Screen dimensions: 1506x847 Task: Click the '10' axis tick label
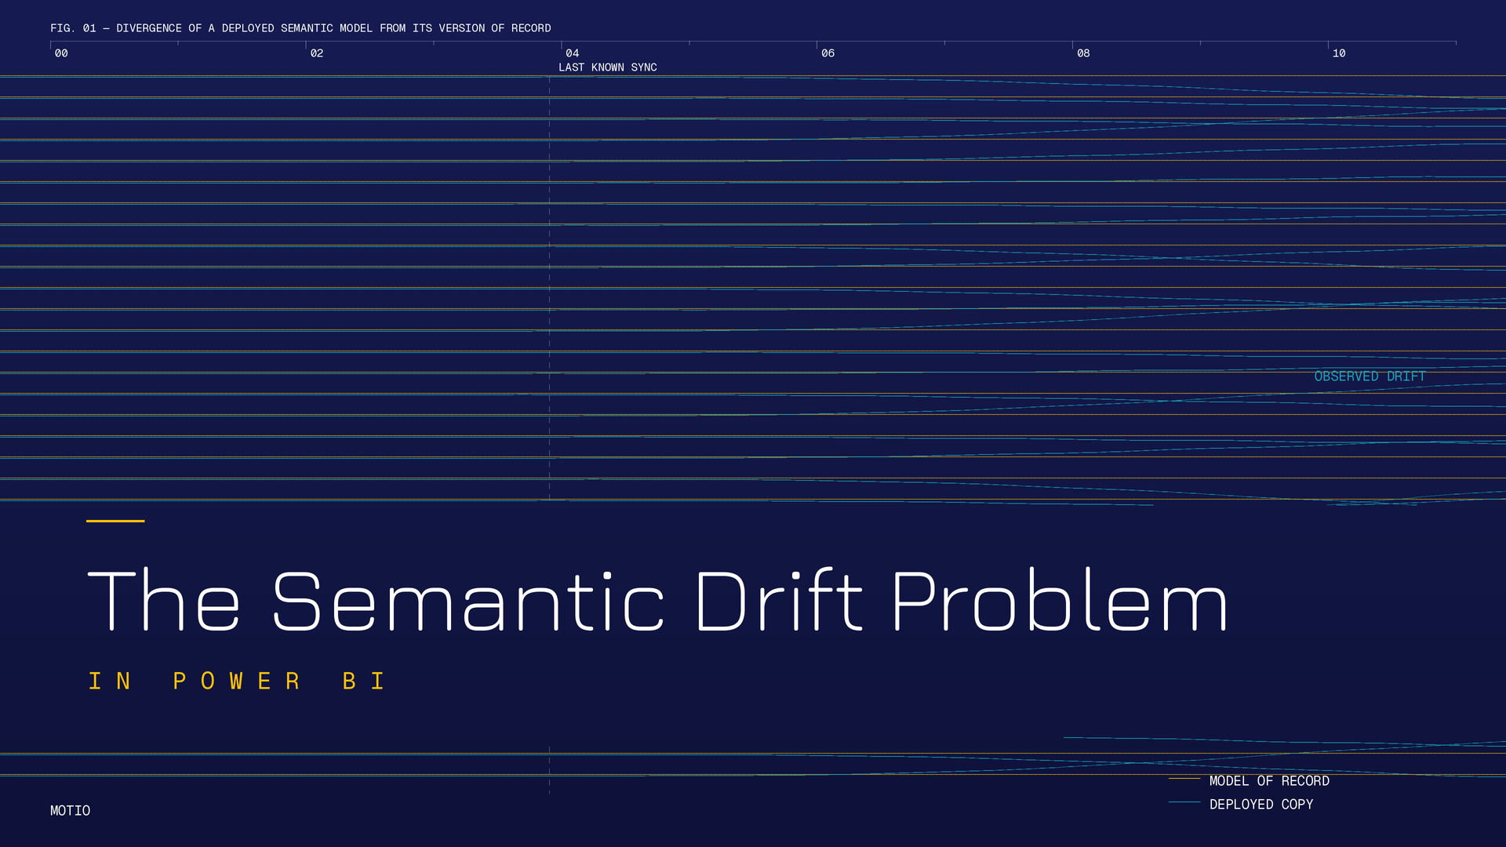click(1339, 53)
